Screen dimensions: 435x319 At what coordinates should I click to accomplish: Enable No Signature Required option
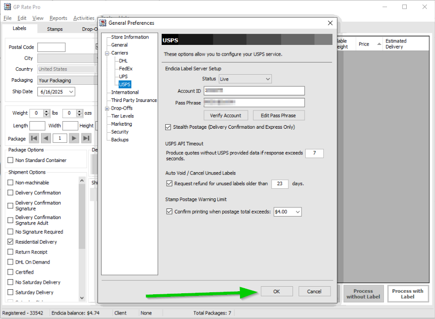tap(11, 231)
